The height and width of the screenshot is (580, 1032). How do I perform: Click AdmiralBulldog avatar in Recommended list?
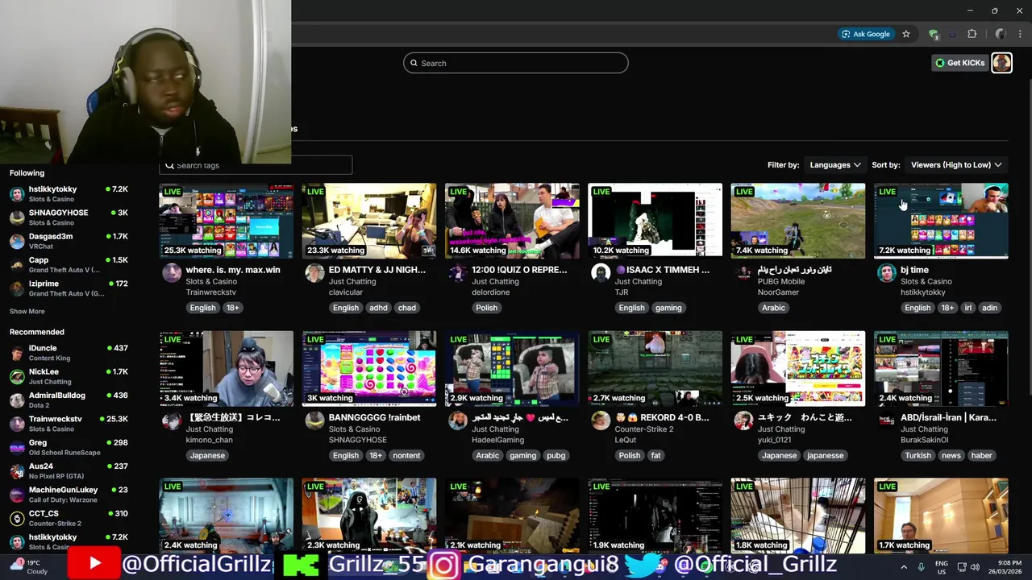17,400
